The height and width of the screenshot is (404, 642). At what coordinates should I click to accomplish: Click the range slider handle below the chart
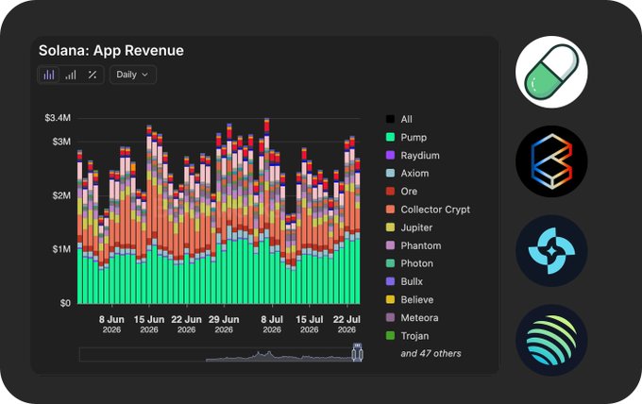(357, 353)
